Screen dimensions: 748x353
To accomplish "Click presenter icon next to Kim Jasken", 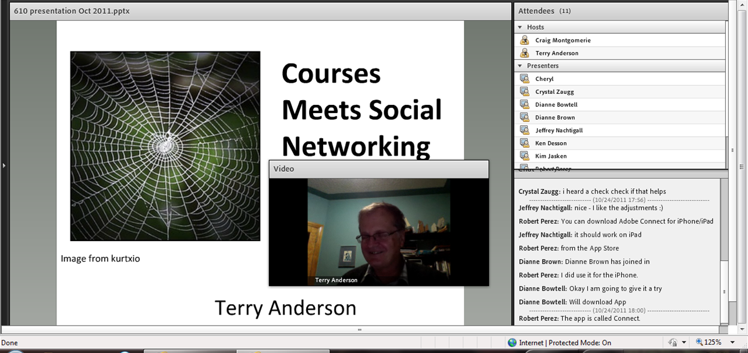I will click(x=524, y=156).
